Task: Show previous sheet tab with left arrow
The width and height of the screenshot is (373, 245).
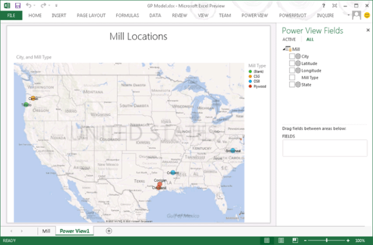Action: click(x=11, y=231)
